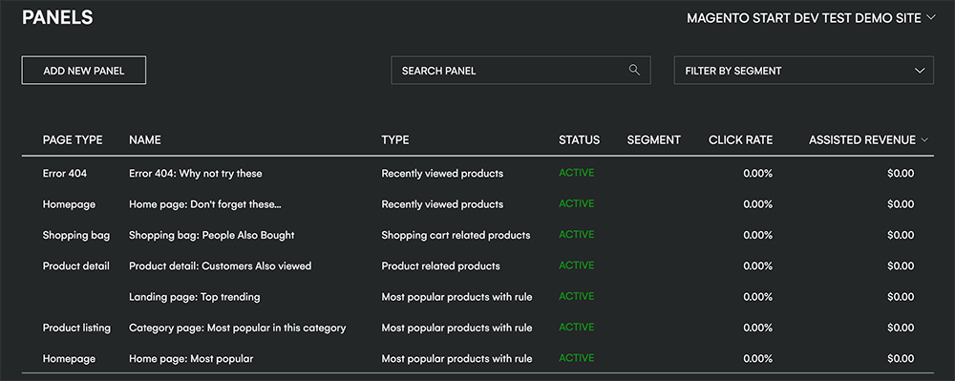
Task: Click 'Shopping cart related products' type cell
Action: coord(456,235)
